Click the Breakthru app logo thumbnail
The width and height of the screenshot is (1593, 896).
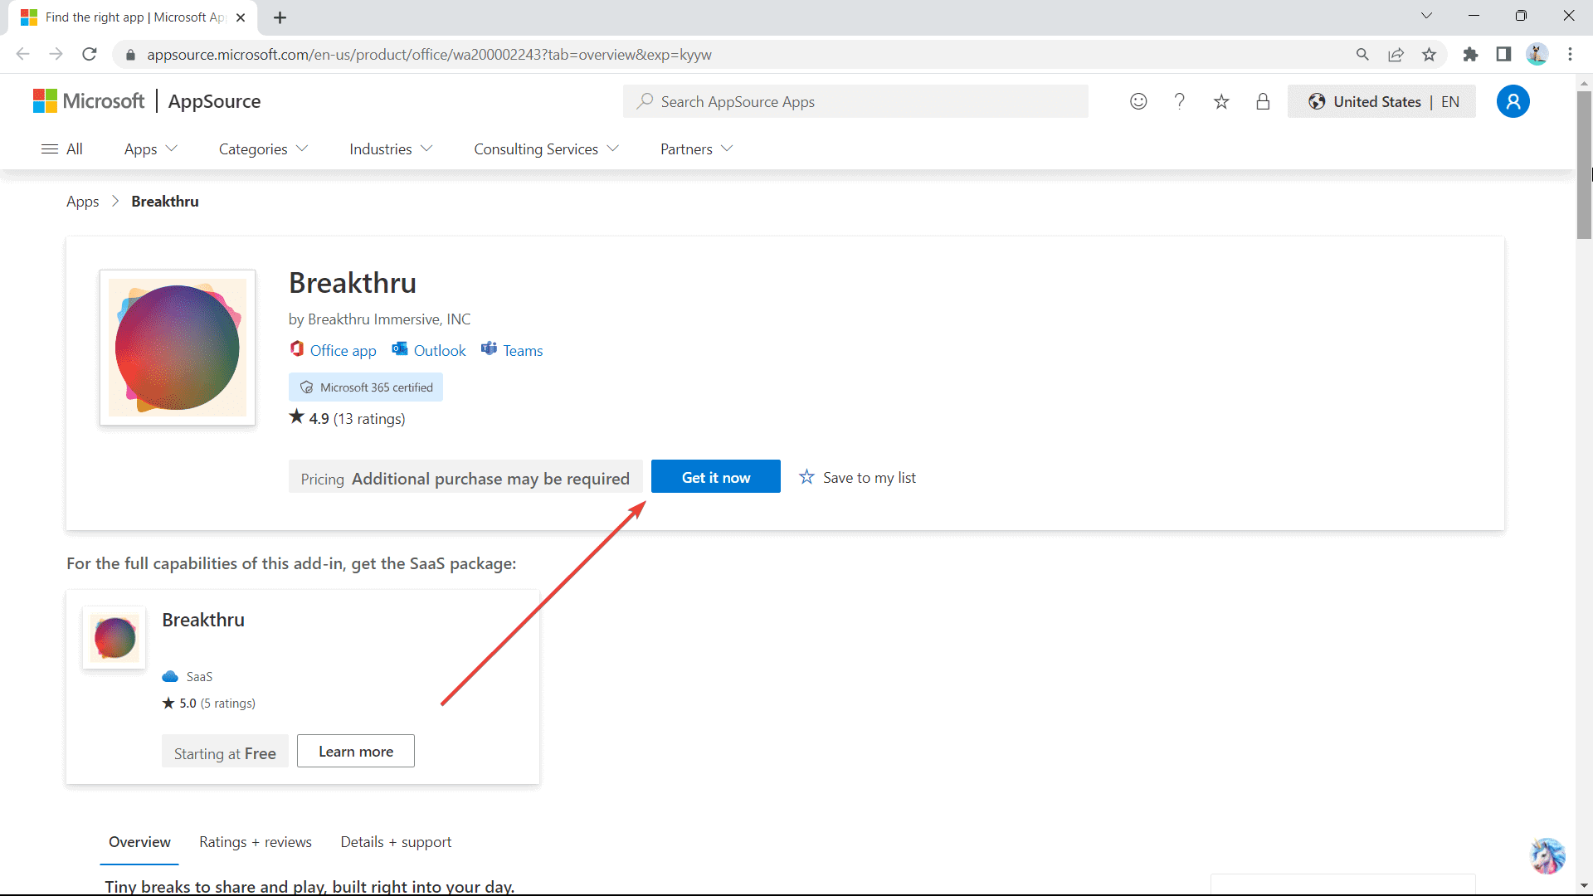[x=177, y=347]
